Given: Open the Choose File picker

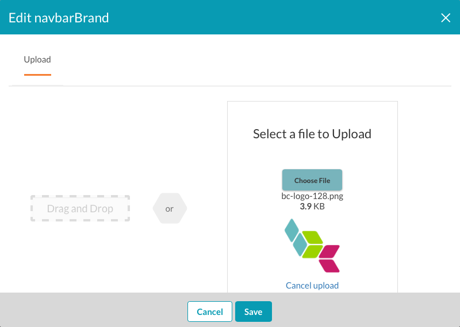Looking at the screenshot, I should pos(312,180).
